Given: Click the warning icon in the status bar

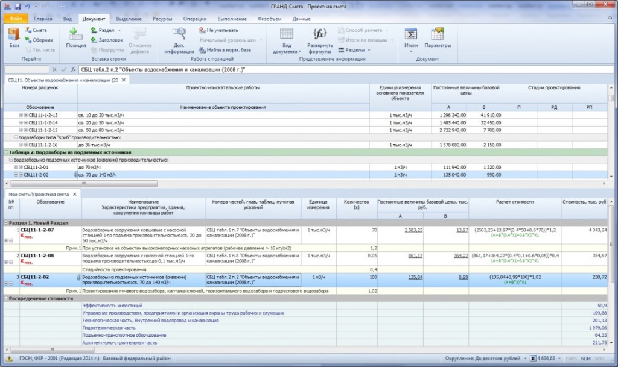Looking at the screenshot, I should click(9, 359).
